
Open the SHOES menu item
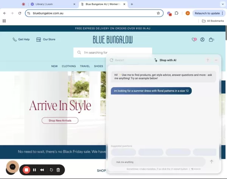tap(98, 66)
